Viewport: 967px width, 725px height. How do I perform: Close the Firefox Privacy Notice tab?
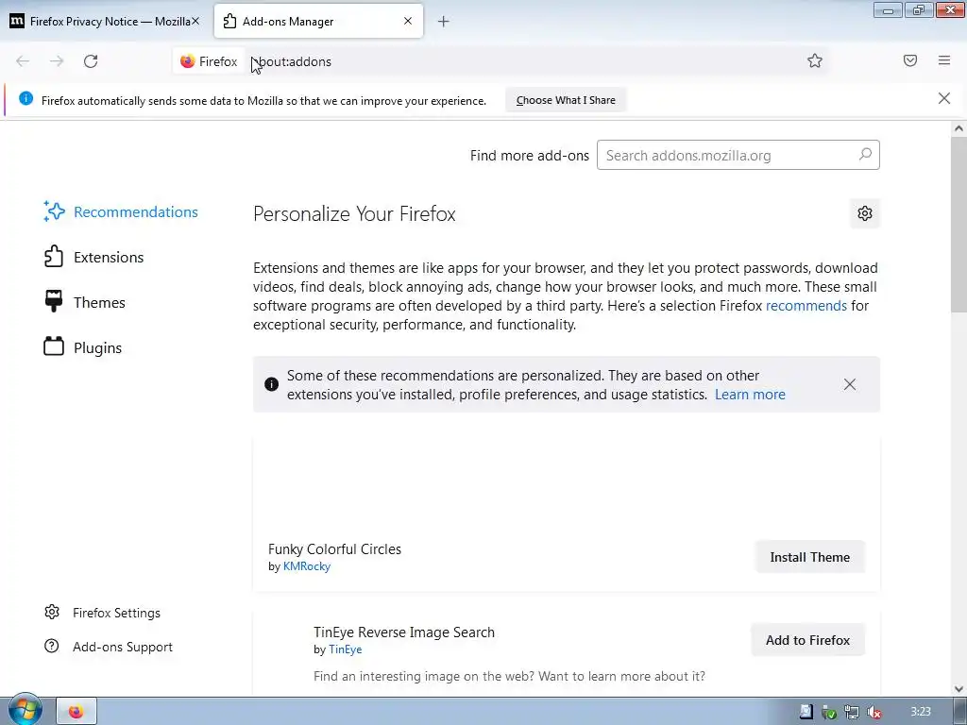tap(195, 21)
